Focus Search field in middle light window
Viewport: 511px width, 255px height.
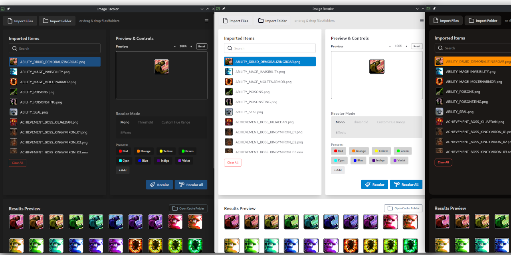tap(270, 48)
